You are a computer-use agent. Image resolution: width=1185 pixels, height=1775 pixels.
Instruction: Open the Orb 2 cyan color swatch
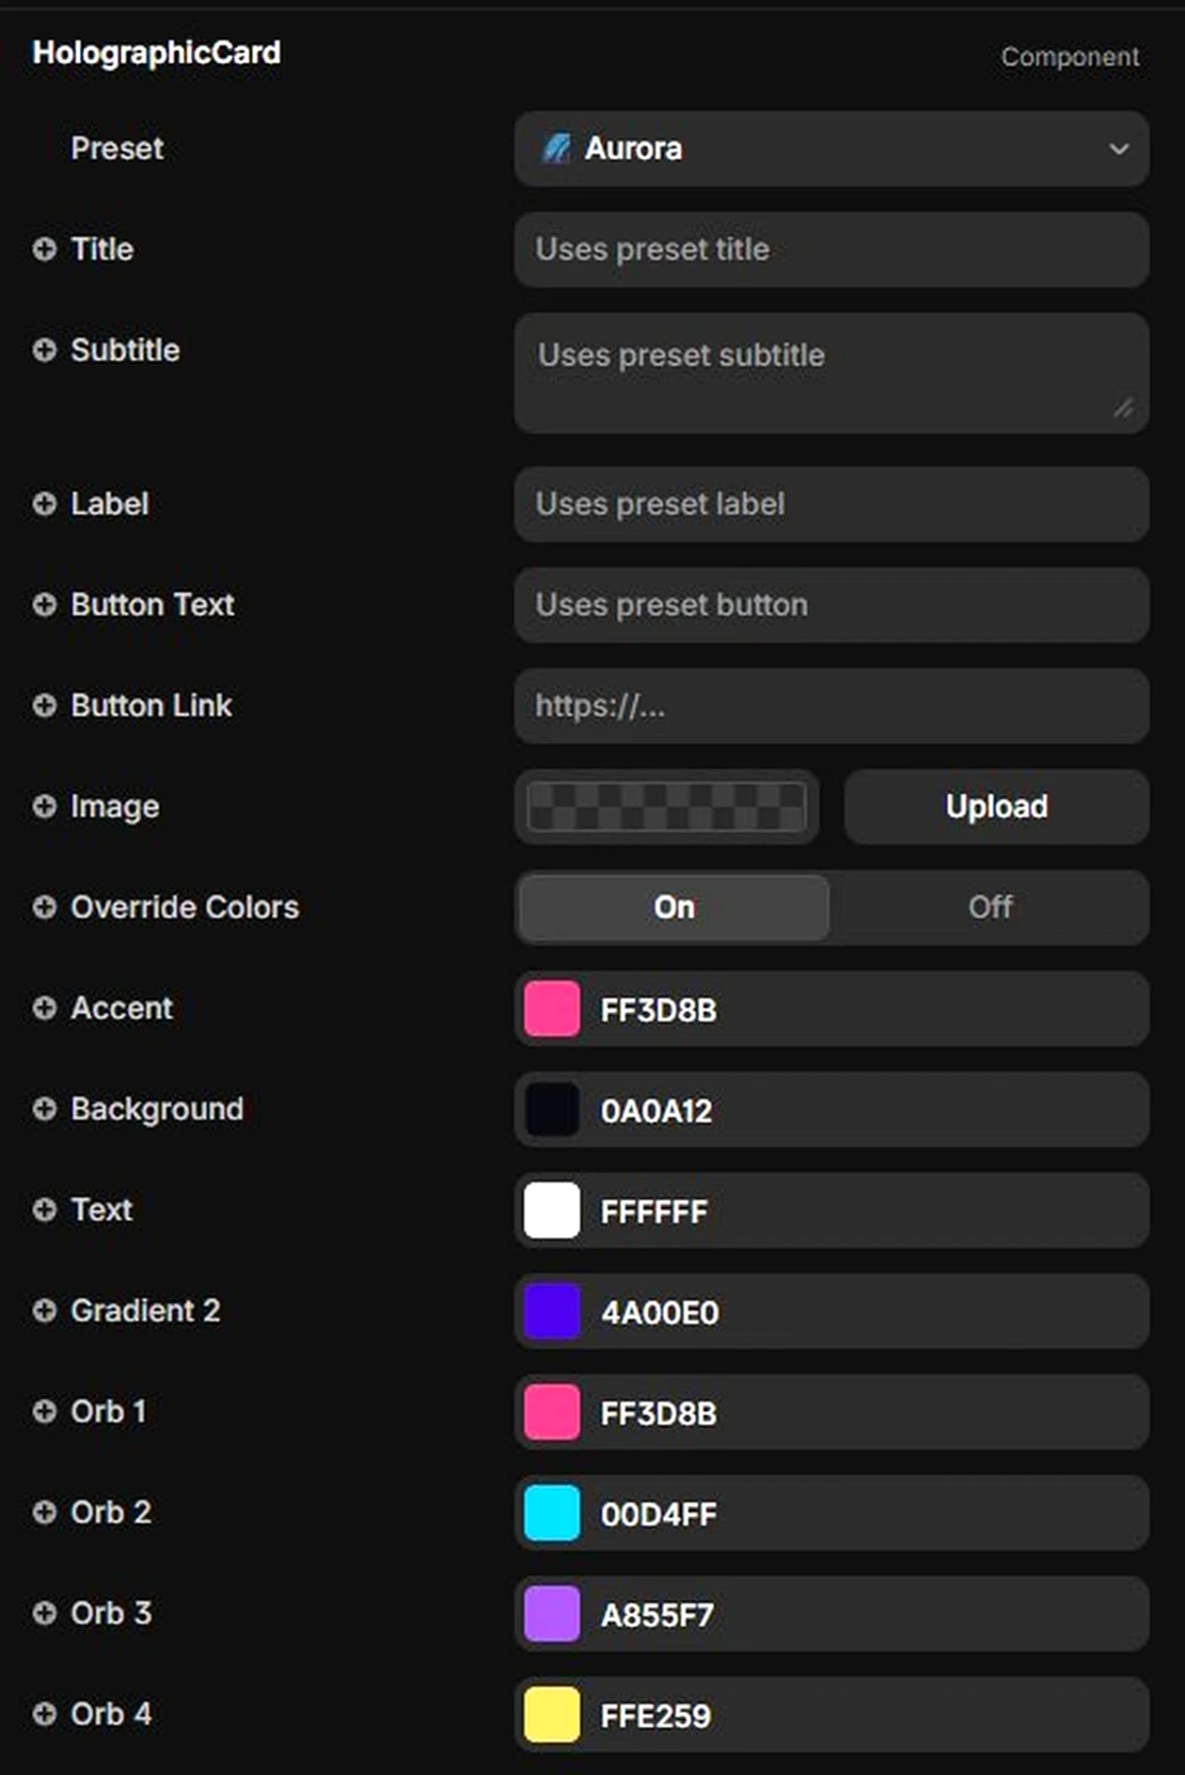pyautogui.click(x=551, y=1512)
